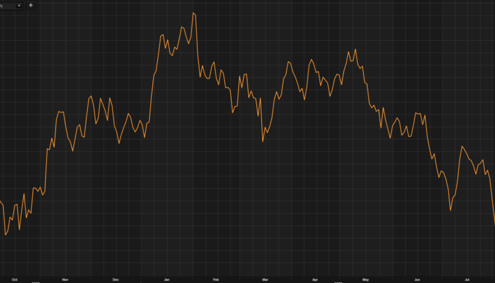Click line's final point at right edge
Screen dimensions: 495x283
pos(494,224)
